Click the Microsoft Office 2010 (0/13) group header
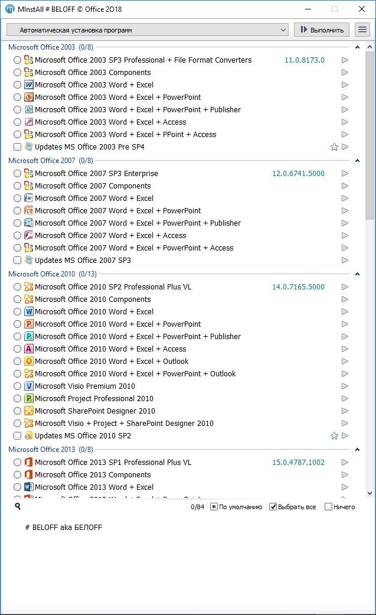Viewport: 376px width, 615px height. pyautogui.click(x=53, y=274)
